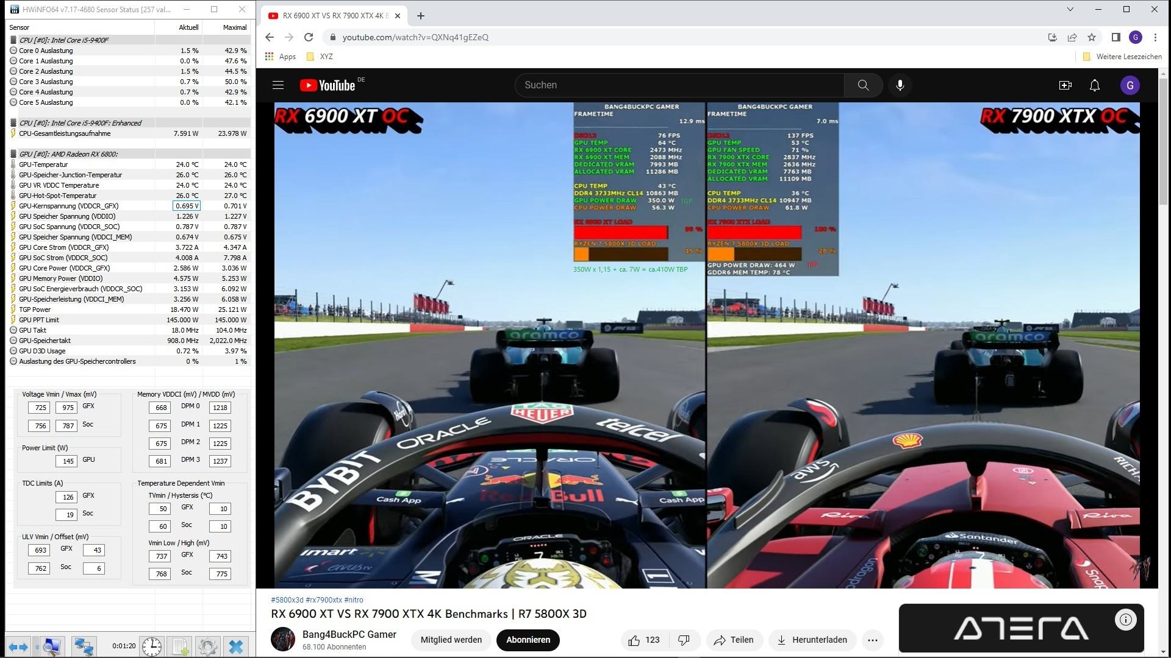Open Apps bookmarks shortcut

click(281, 57)
